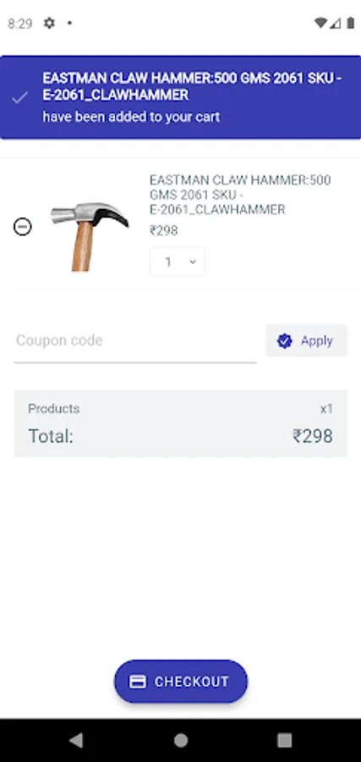Open recent apps with the square button

(x=284, y=740)
